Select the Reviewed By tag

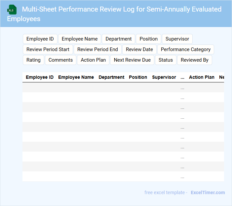tap(194, 60)
